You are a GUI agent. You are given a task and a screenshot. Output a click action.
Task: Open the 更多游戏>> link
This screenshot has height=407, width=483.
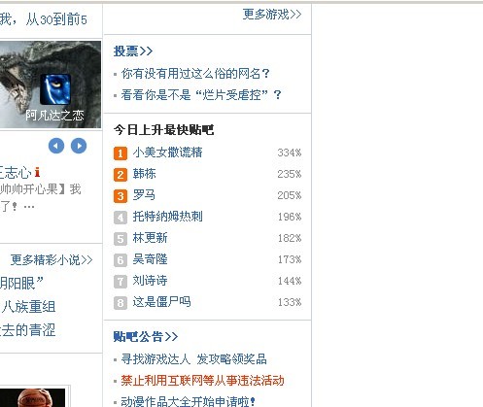[272, 15]
